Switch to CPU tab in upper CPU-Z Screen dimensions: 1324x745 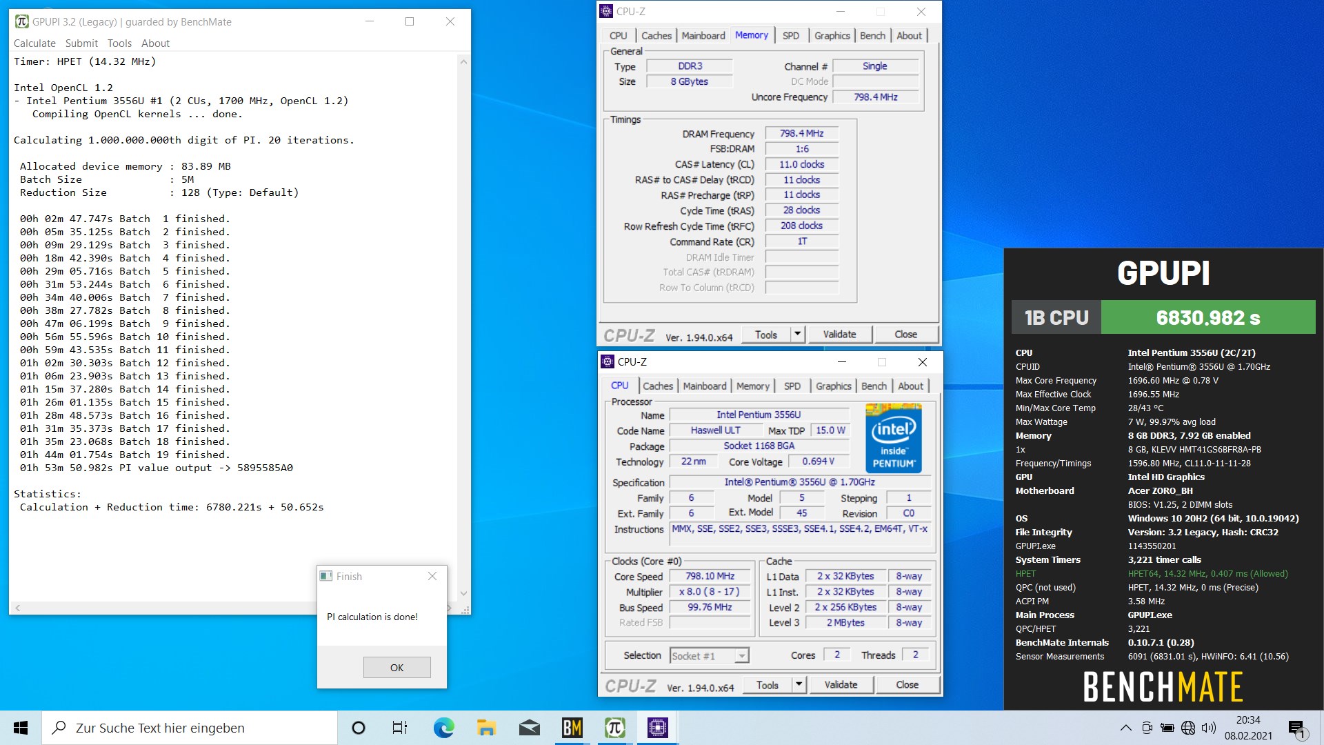point(619,35)
